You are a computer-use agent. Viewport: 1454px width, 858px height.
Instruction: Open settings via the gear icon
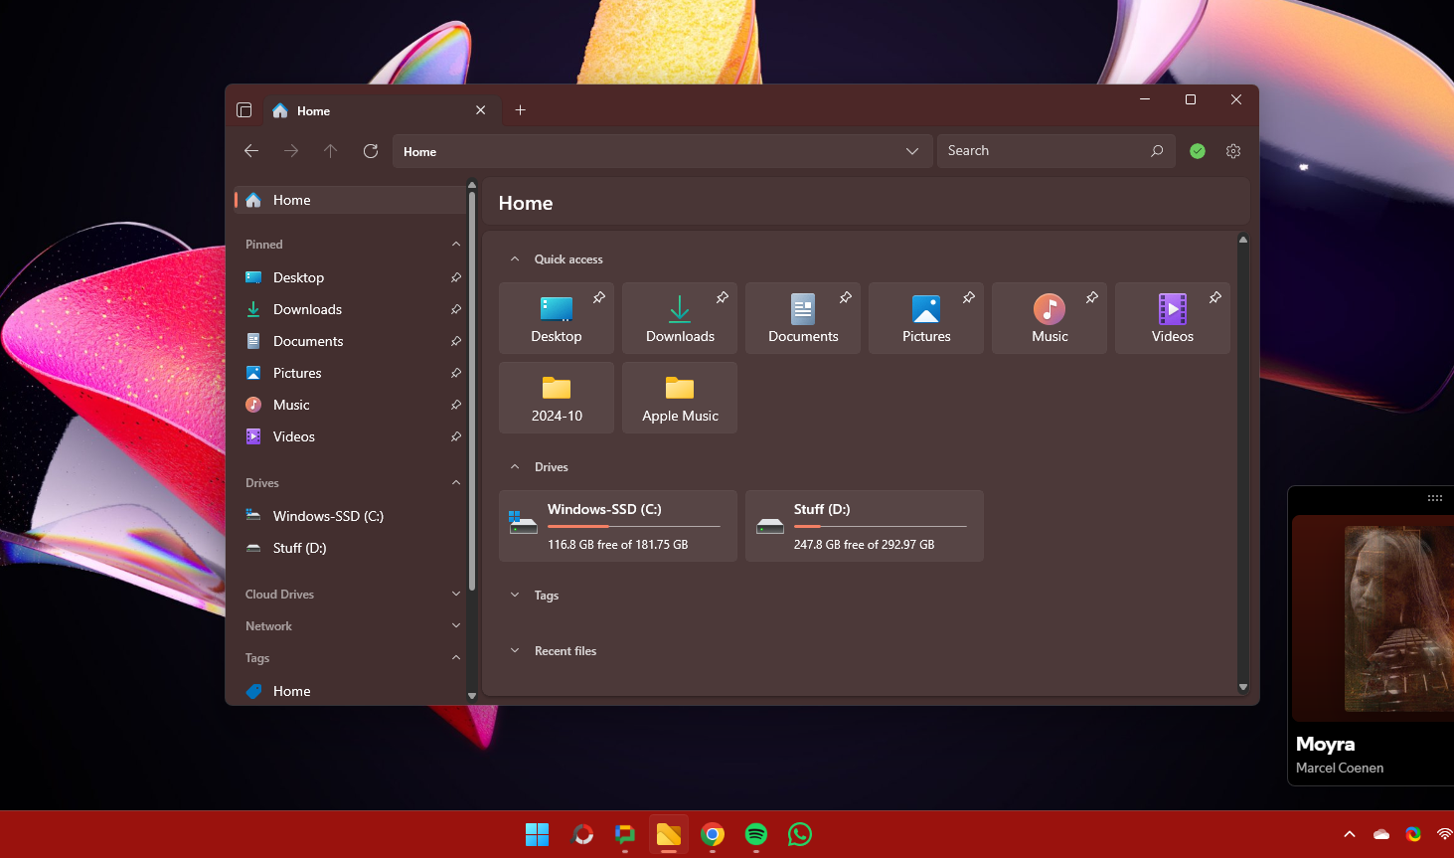1233,151
